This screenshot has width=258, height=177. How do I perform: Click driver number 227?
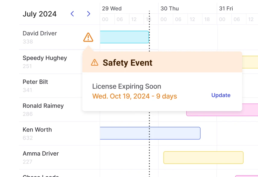[x=27, y=162]
